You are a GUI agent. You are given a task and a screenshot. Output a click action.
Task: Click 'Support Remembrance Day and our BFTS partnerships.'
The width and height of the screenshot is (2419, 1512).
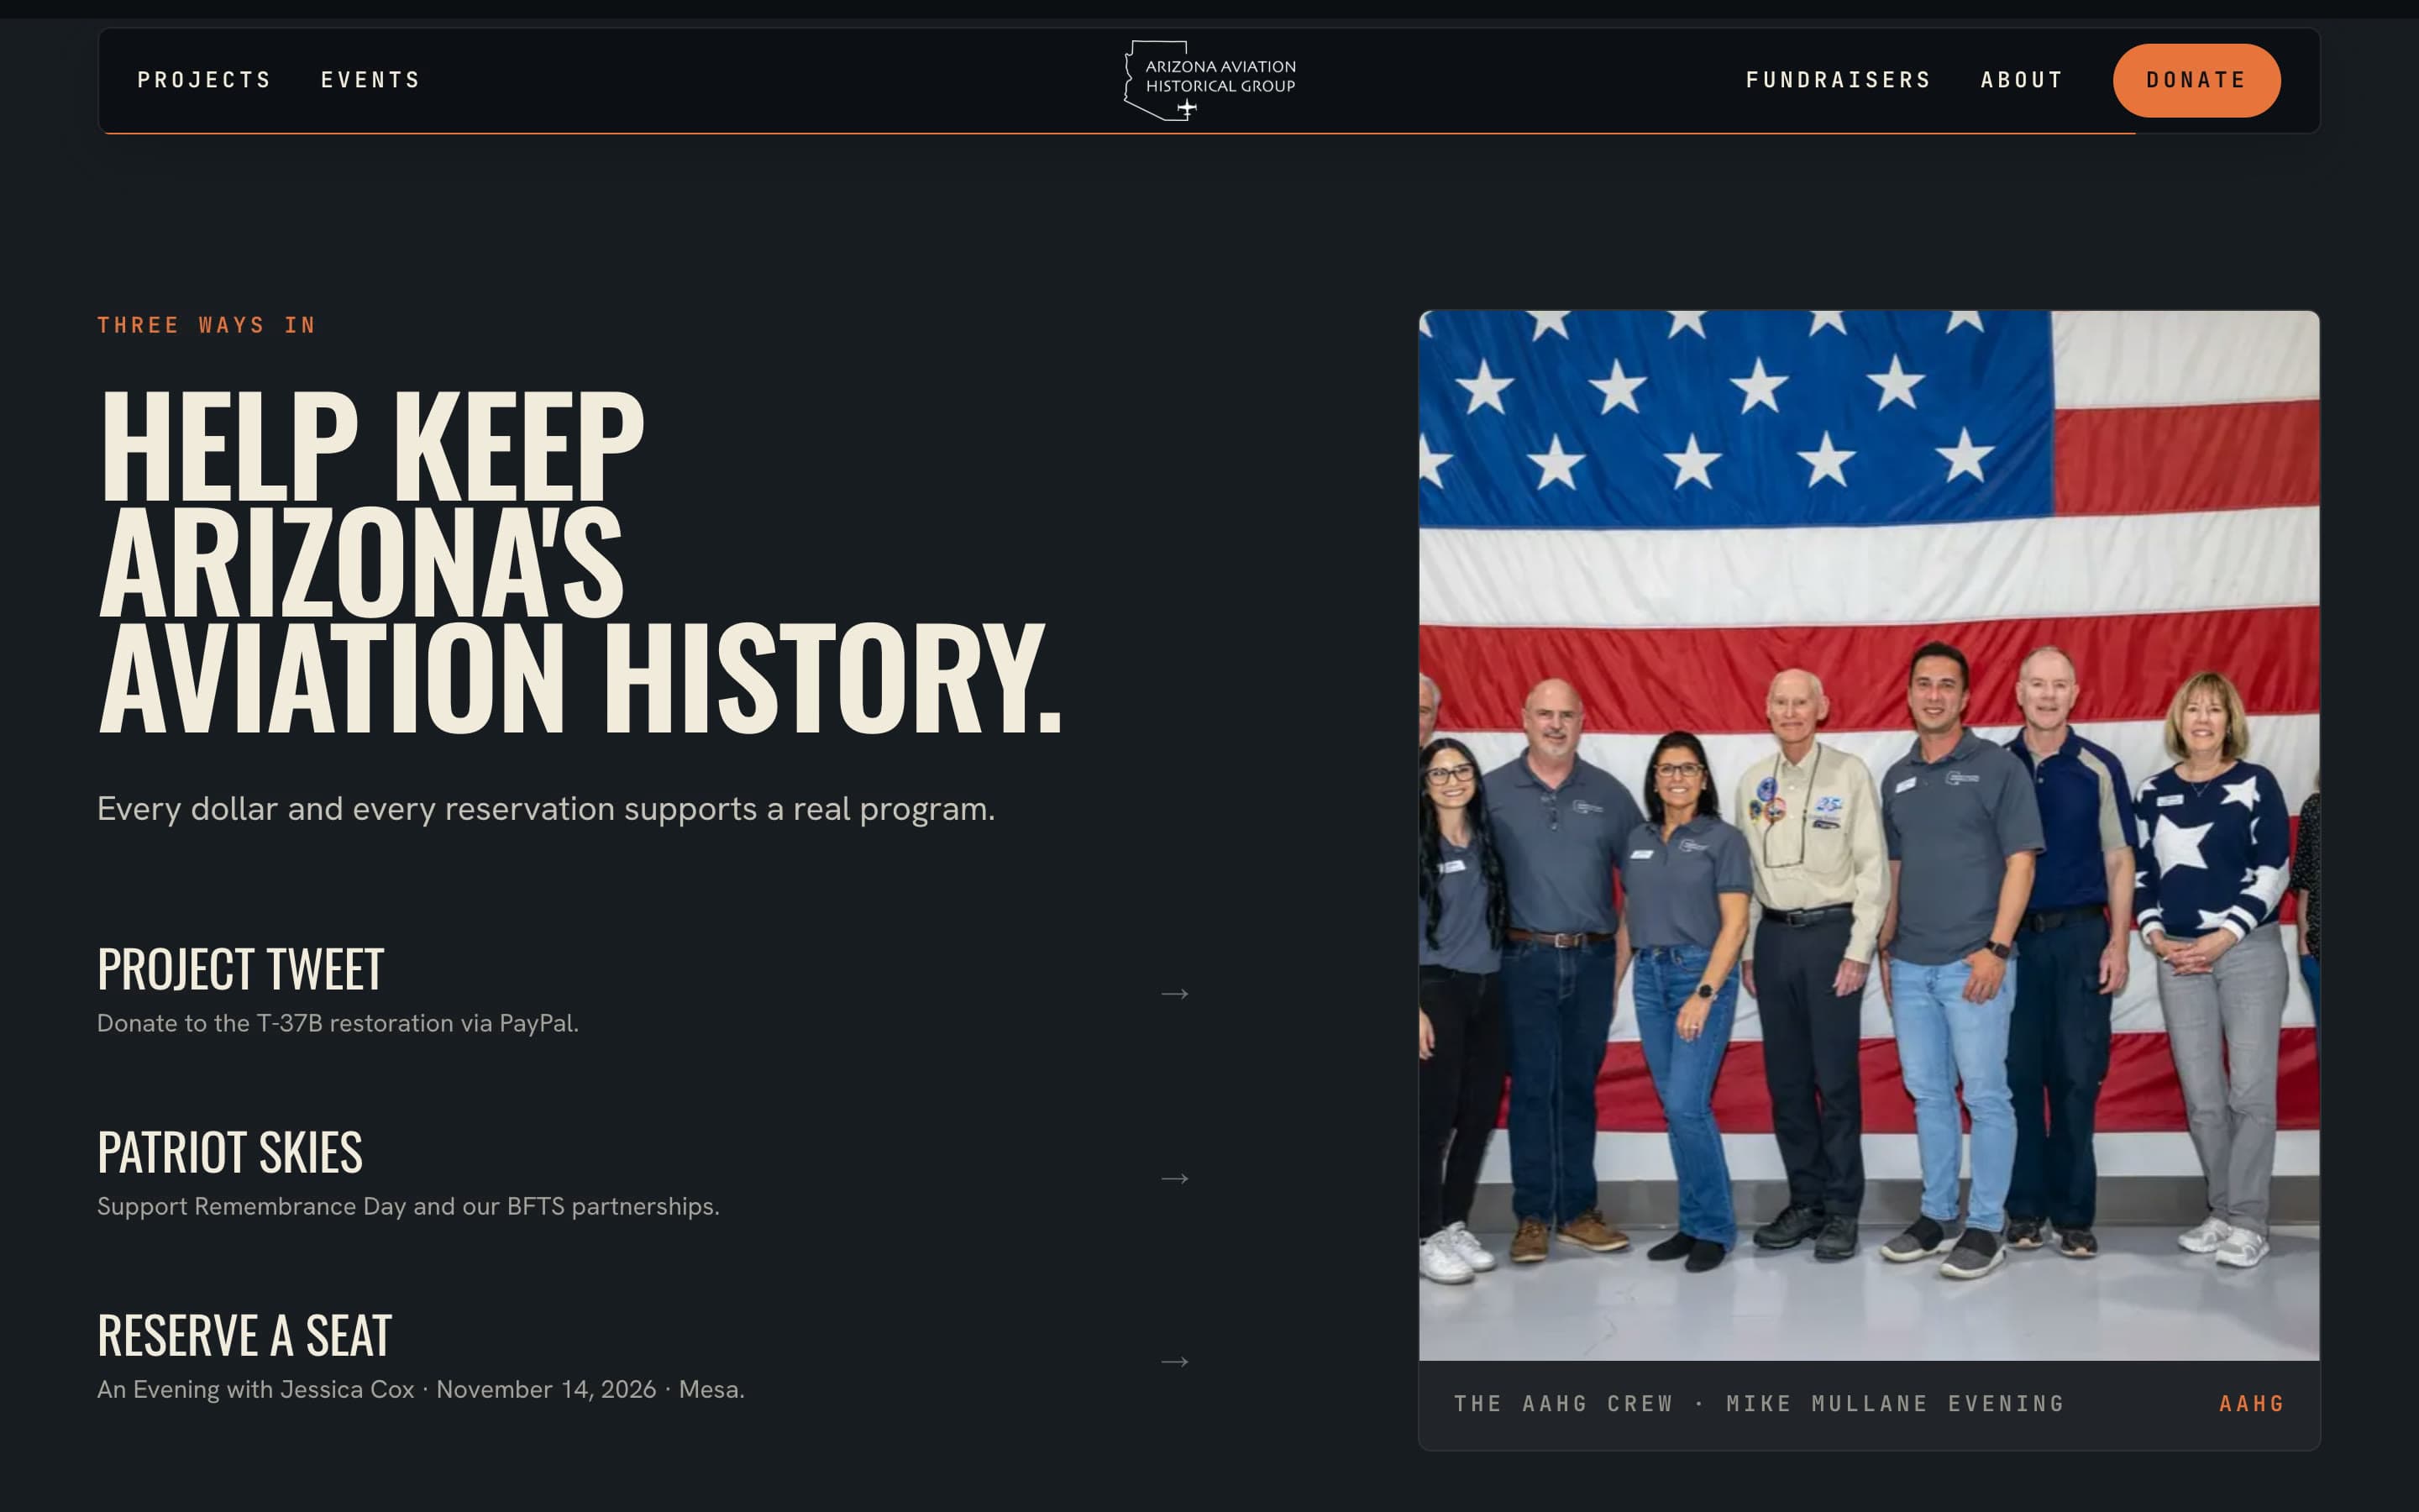pos(408,1206)
